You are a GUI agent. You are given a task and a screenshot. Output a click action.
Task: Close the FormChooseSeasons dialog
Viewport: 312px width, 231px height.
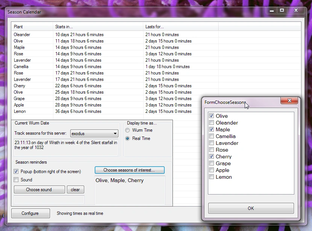[x=289, y=100]
